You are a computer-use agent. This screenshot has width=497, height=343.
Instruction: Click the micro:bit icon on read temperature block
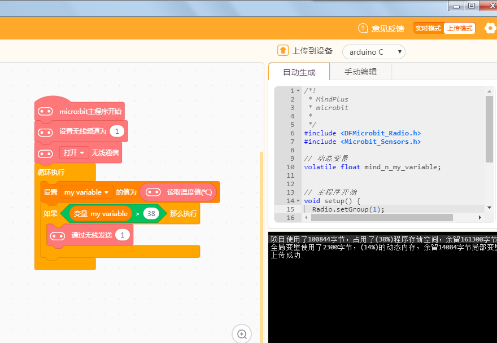click(x=153, y=192)
